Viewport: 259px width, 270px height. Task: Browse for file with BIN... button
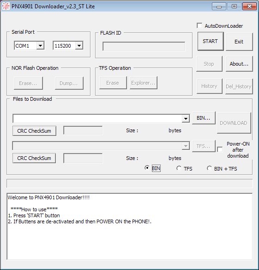(204, 118)
